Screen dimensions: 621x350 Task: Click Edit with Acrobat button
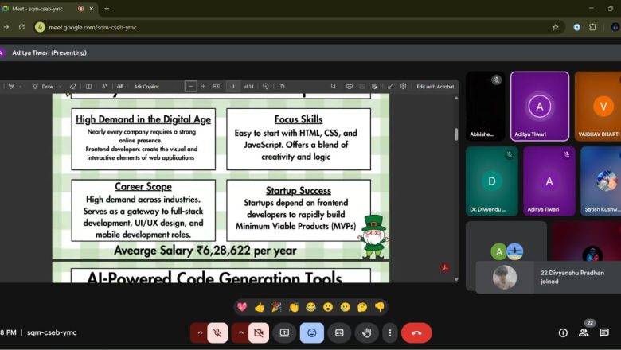[x=435, y=86]
